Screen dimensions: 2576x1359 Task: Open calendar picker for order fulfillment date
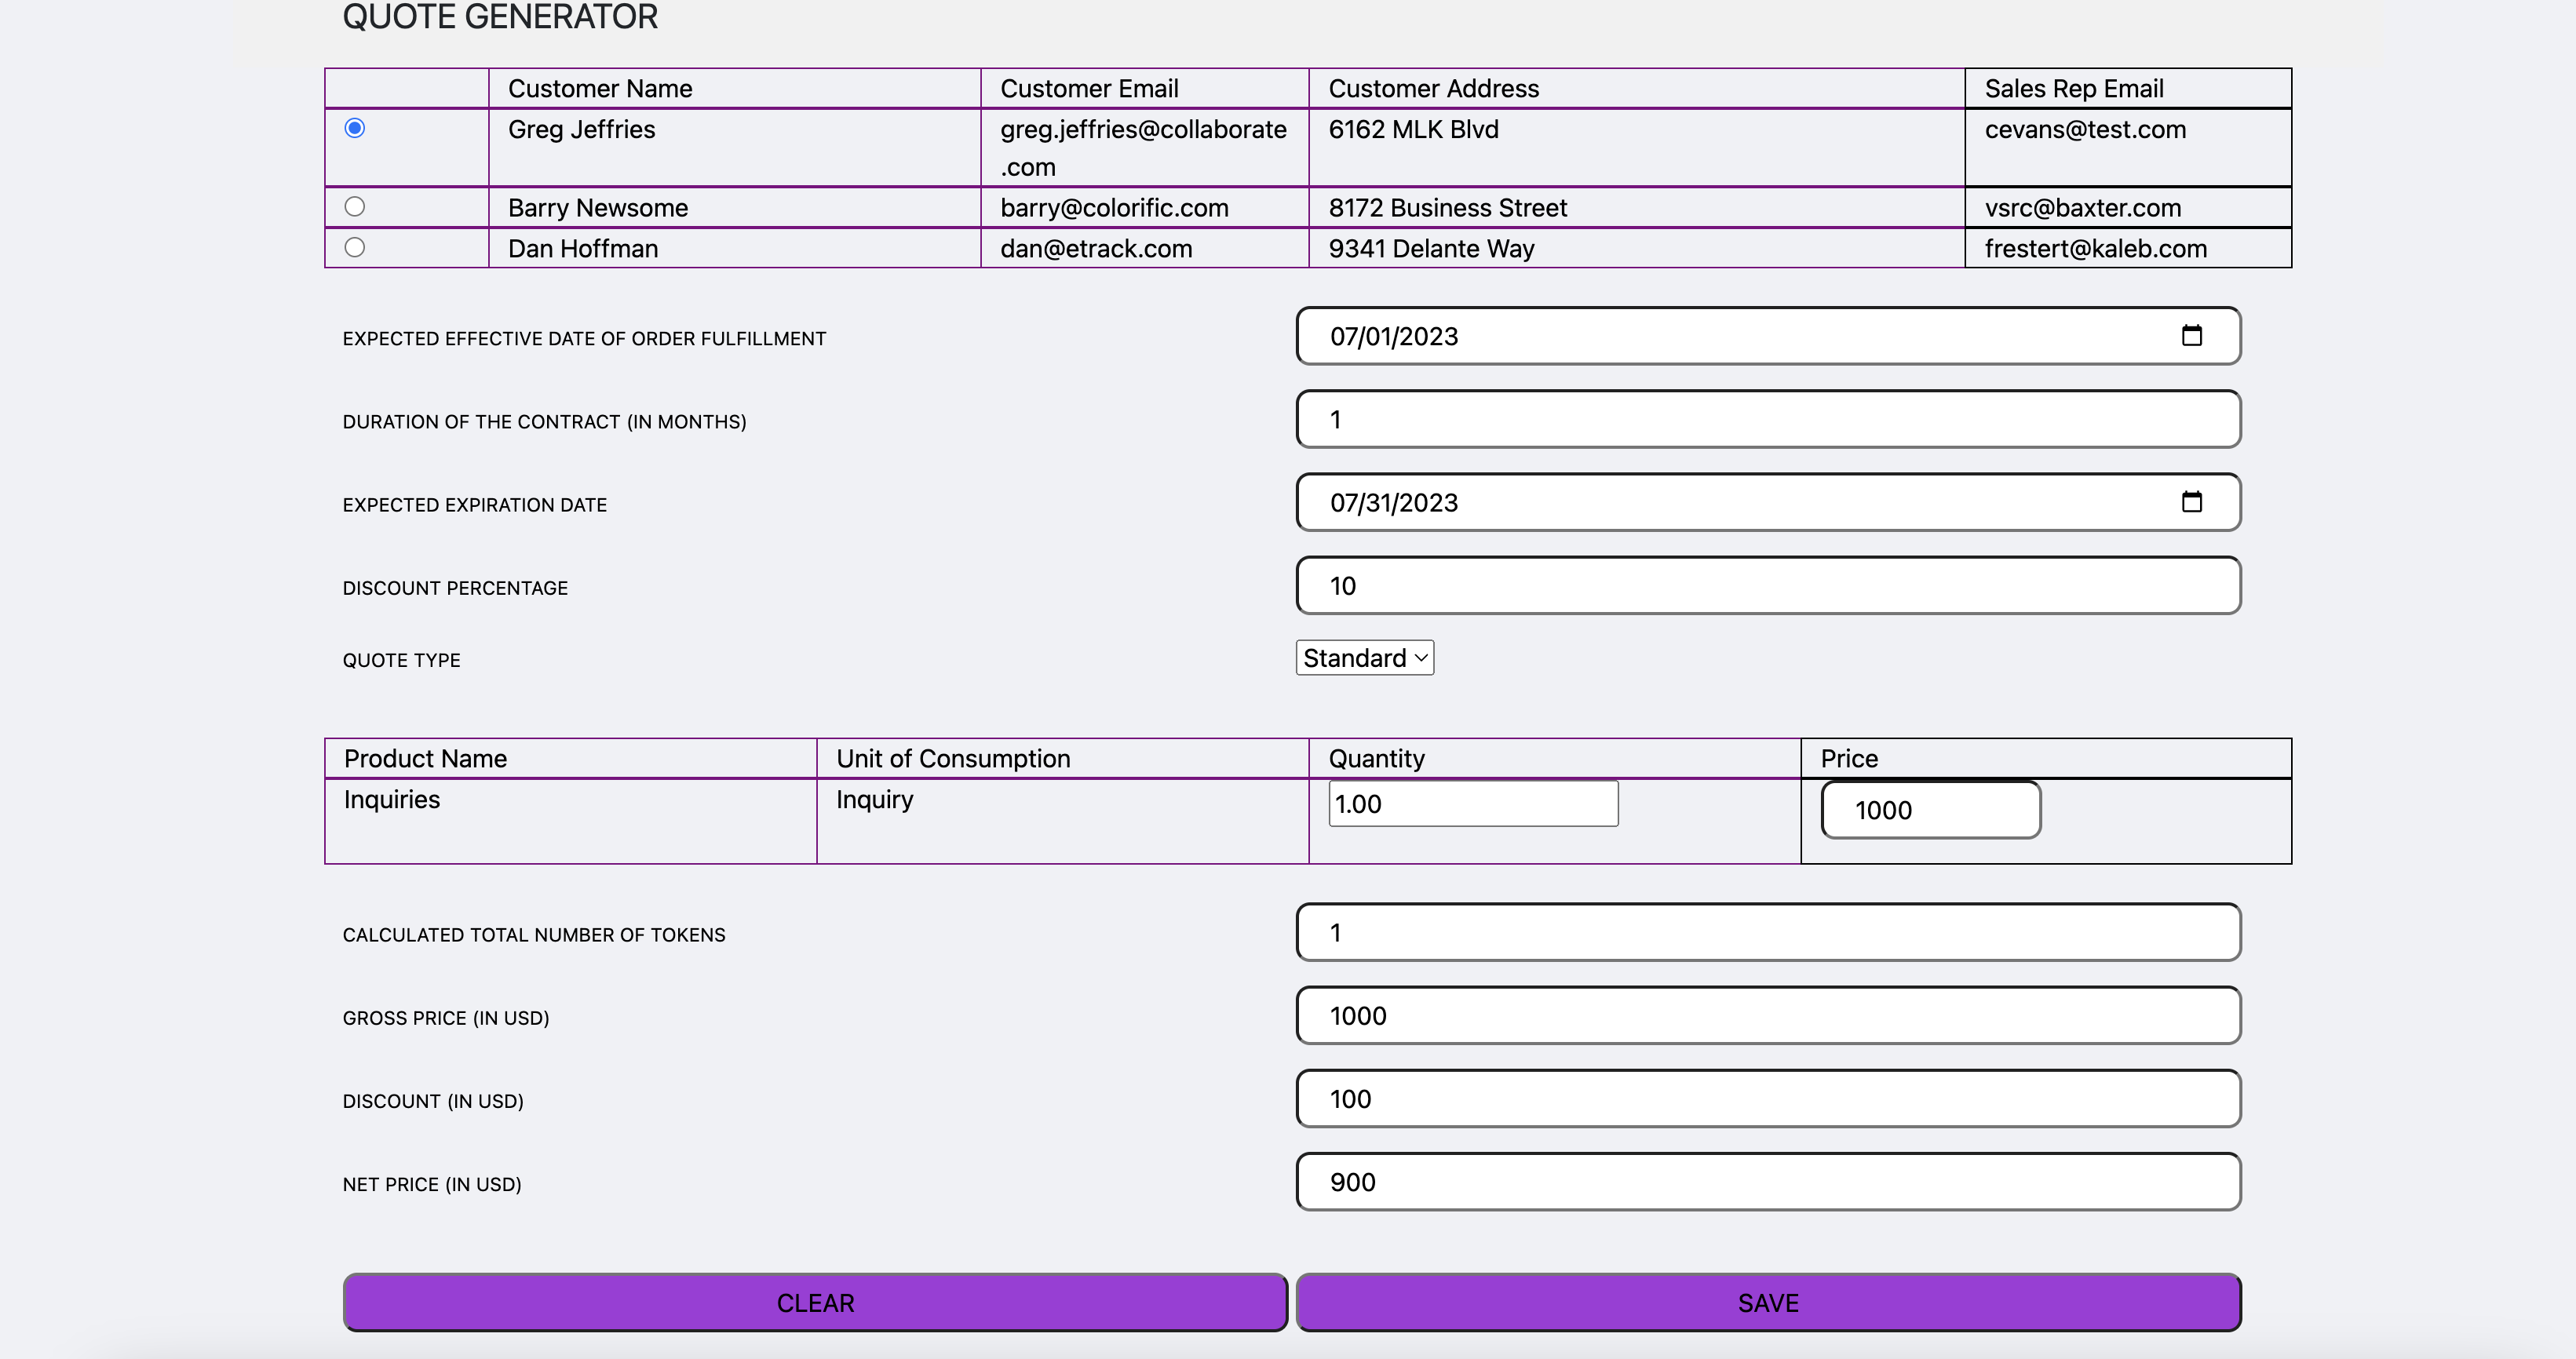tap(2191, 336)
